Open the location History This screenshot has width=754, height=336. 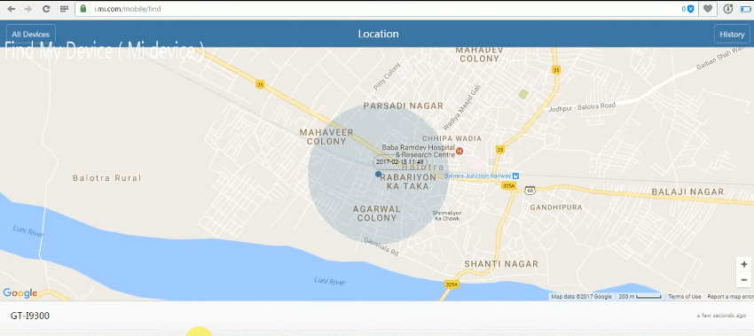732,34
